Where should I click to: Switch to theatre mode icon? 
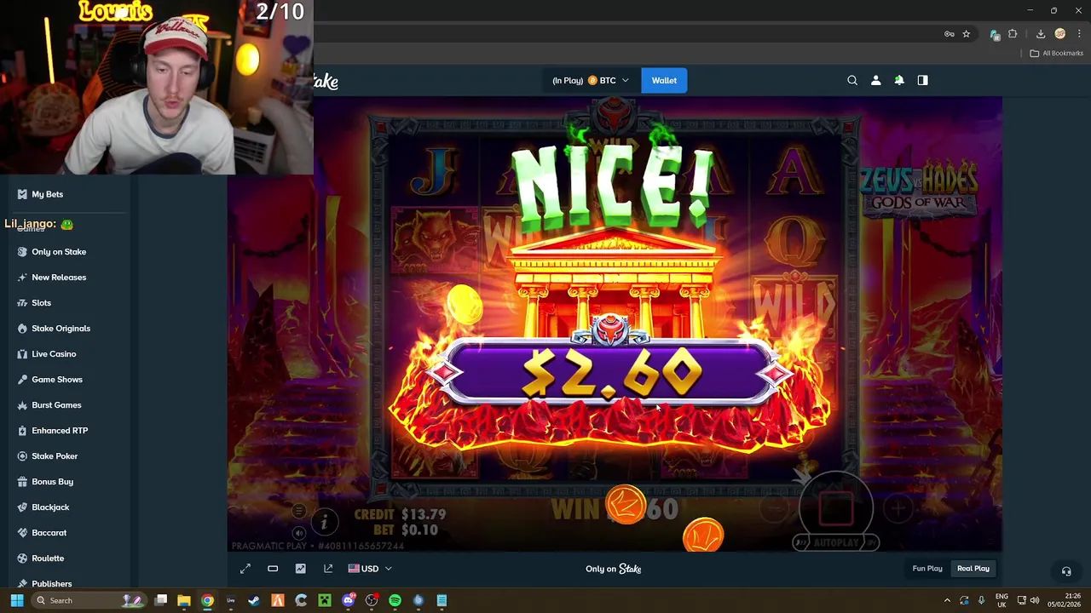[273, 569]
